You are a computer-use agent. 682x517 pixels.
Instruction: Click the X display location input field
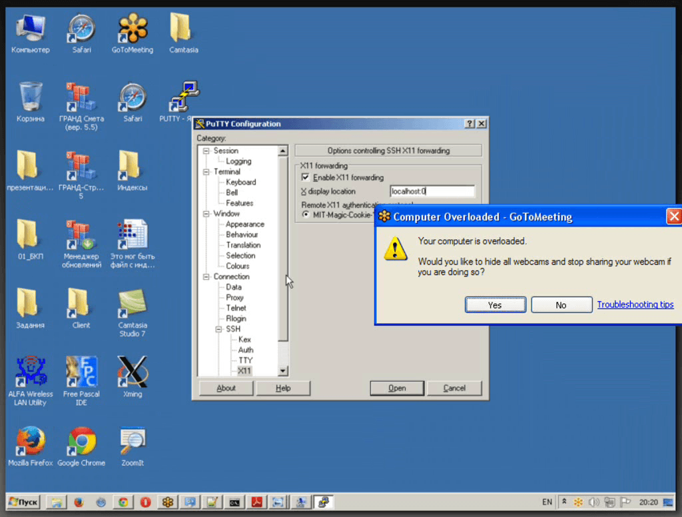[x=432, y=191]
